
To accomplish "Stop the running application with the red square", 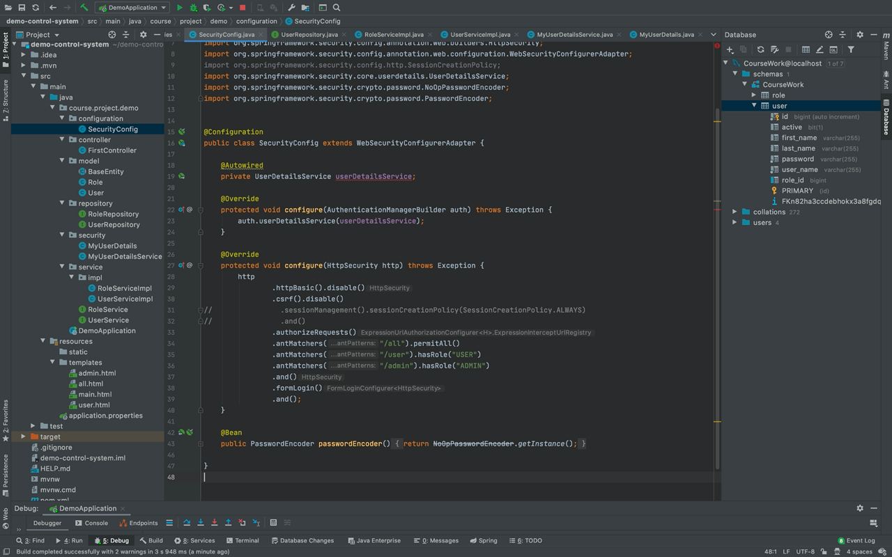I will (x=243, y=8).
